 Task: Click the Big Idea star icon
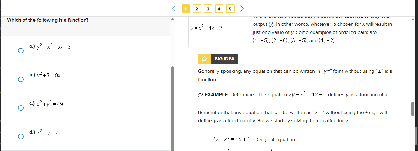tap(204, 59)
